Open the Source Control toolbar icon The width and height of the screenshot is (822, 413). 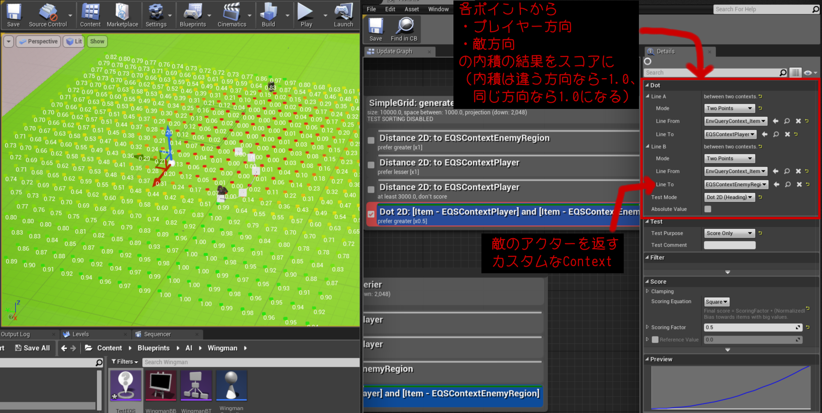pos(47,15)
